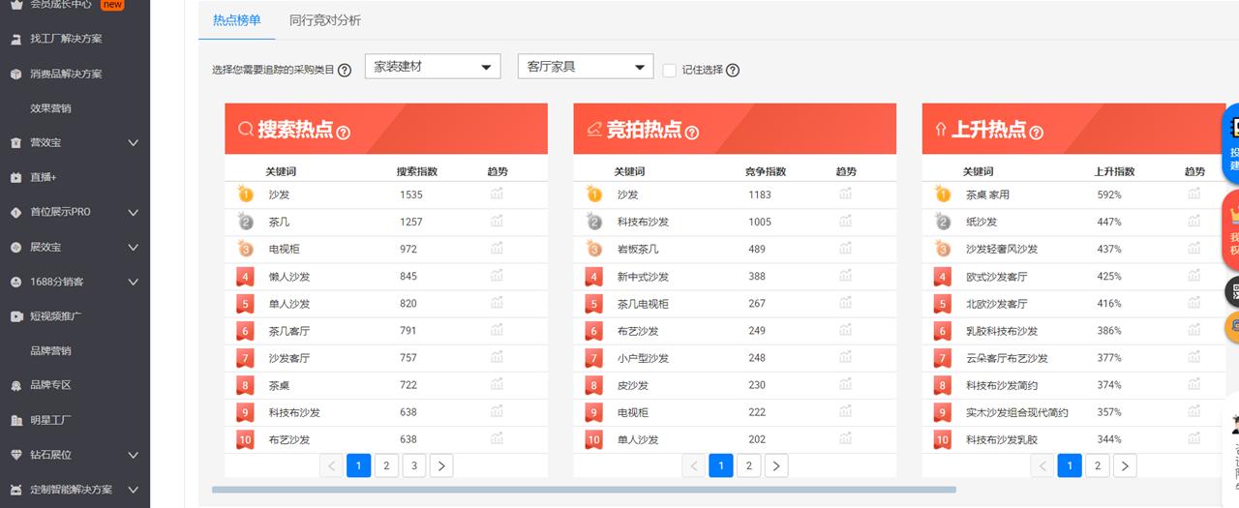Click the 竞争指数 column header
The width and height of the screenshot is (1239, 508).
766,171
